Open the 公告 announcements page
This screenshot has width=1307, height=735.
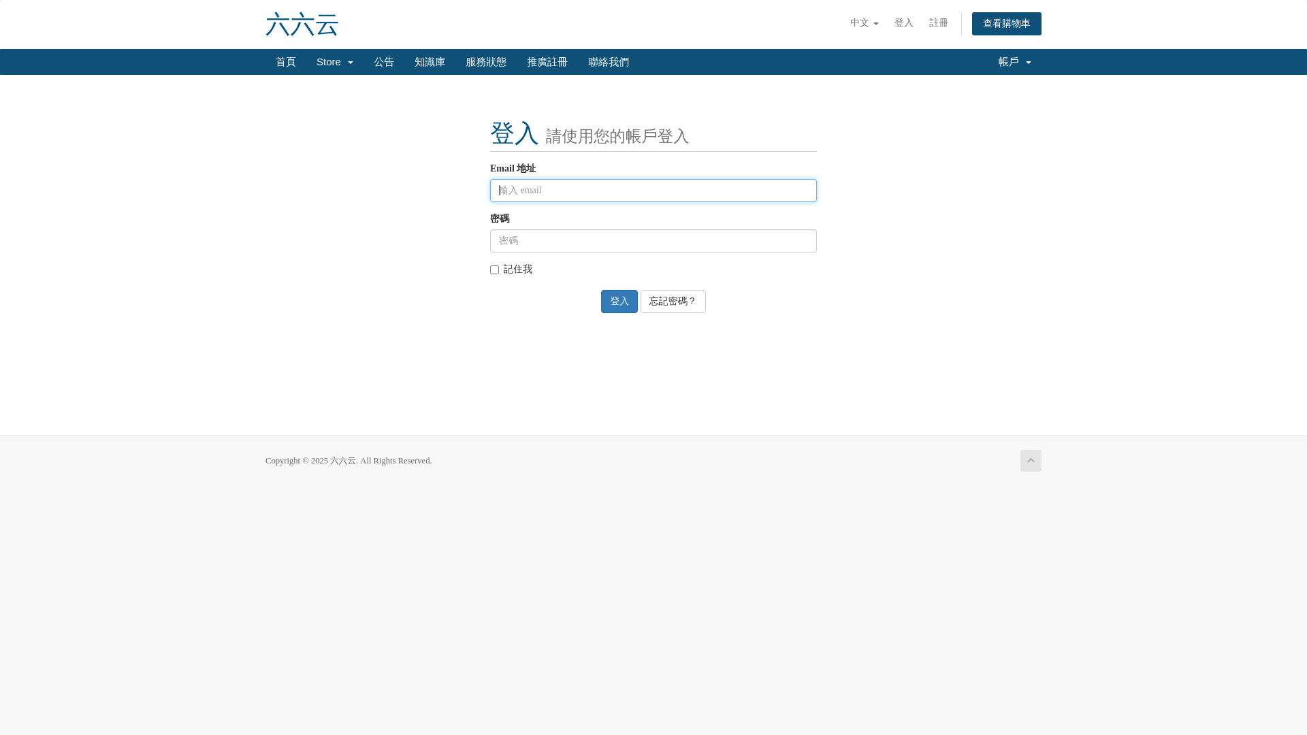(x=384, y=62)
